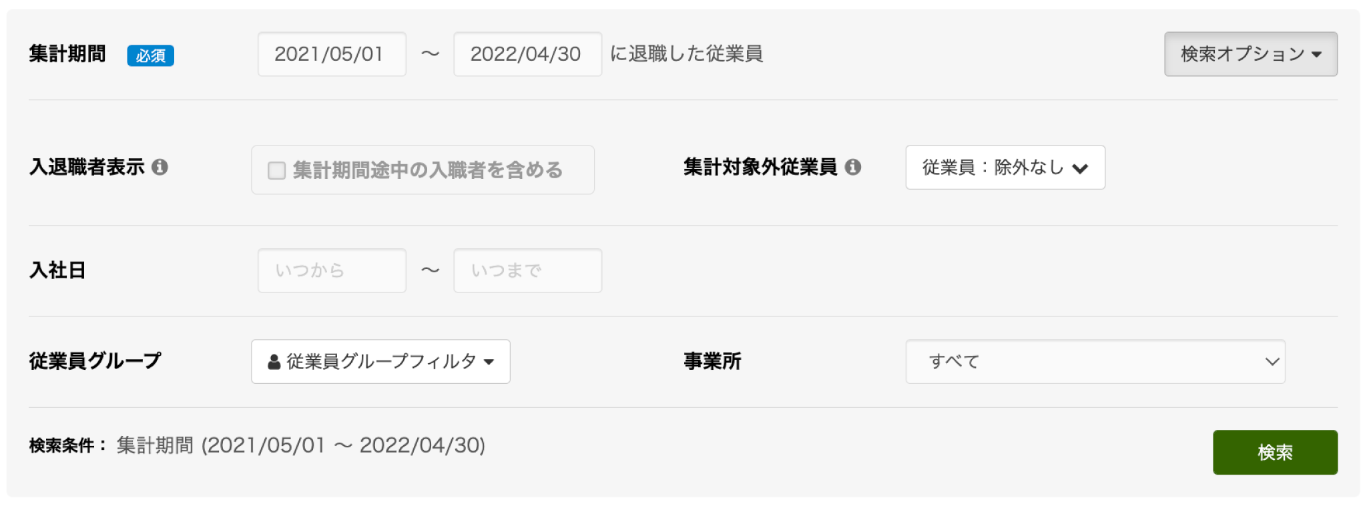
Task: Click the chevron arrow in 従業員：除外なし
Action: 1080,168
